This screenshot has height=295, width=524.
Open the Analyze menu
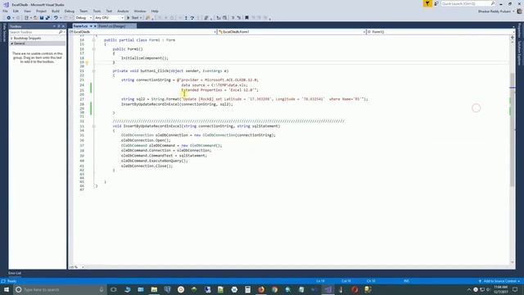click(x=123, y=11)
